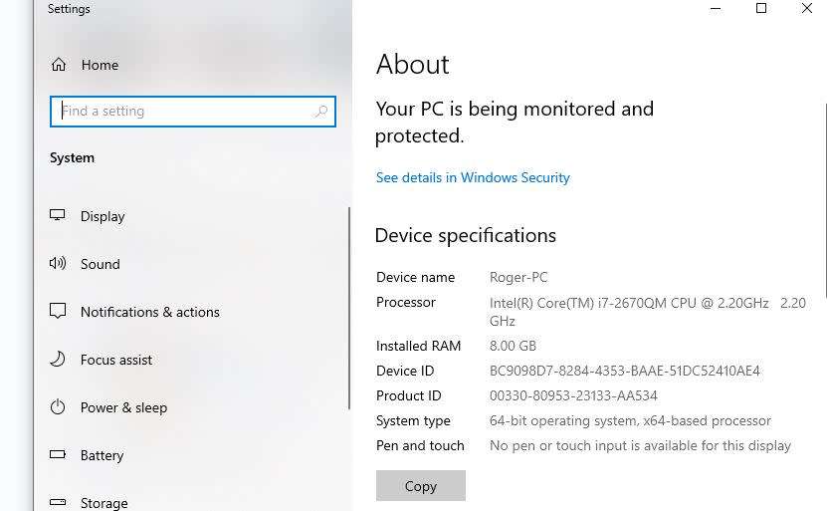Click the Display monitor icon
The width and height of the screenshot is (827, 511).
tap(58, 216)
